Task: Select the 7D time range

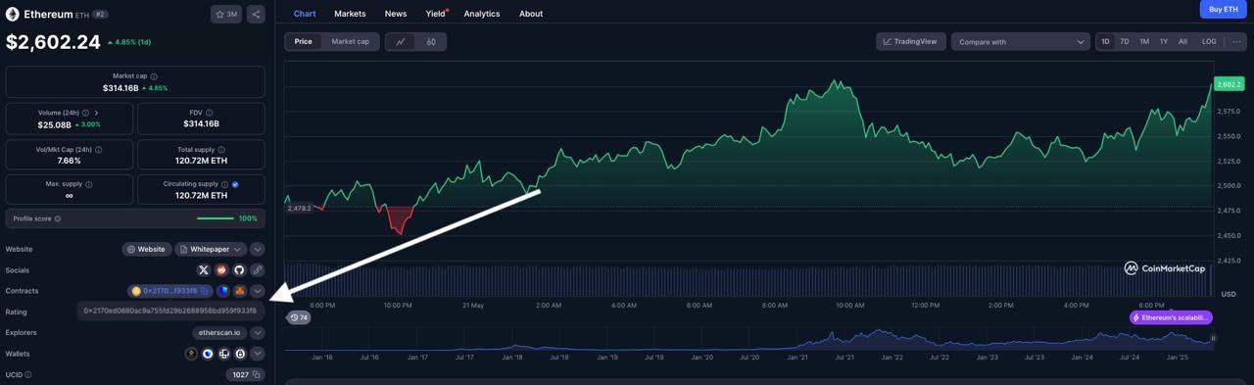Action: point(1125,41)
